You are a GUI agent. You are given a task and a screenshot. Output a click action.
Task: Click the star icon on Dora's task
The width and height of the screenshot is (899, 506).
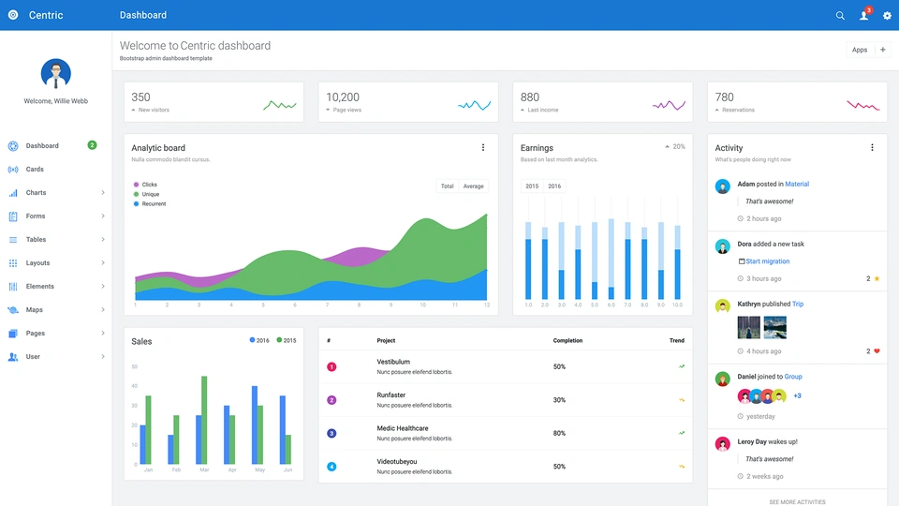click(877, 278)
